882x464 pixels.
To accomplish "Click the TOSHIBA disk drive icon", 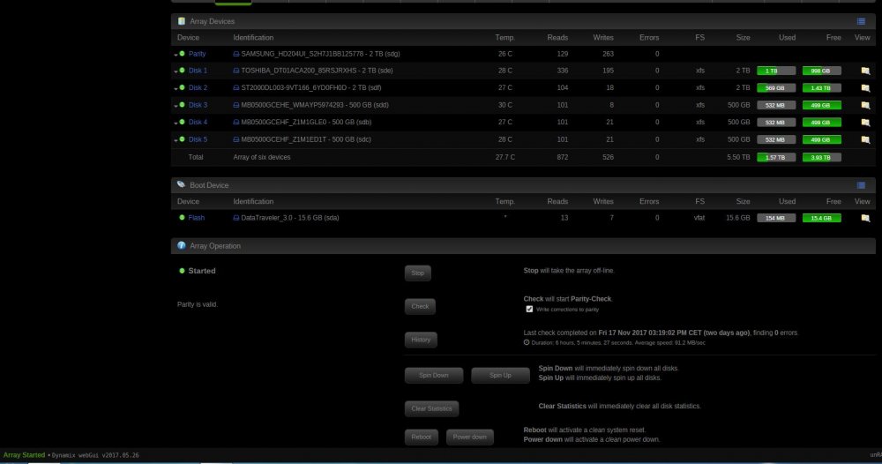I will coord(236,71).
